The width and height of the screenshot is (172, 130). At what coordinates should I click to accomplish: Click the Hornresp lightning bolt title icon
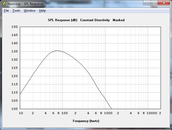(4, 4)
